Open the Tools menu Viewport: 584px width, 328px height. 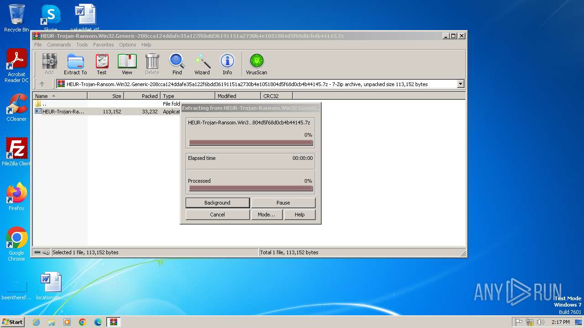pyautogui.click(x=82, y=45)
